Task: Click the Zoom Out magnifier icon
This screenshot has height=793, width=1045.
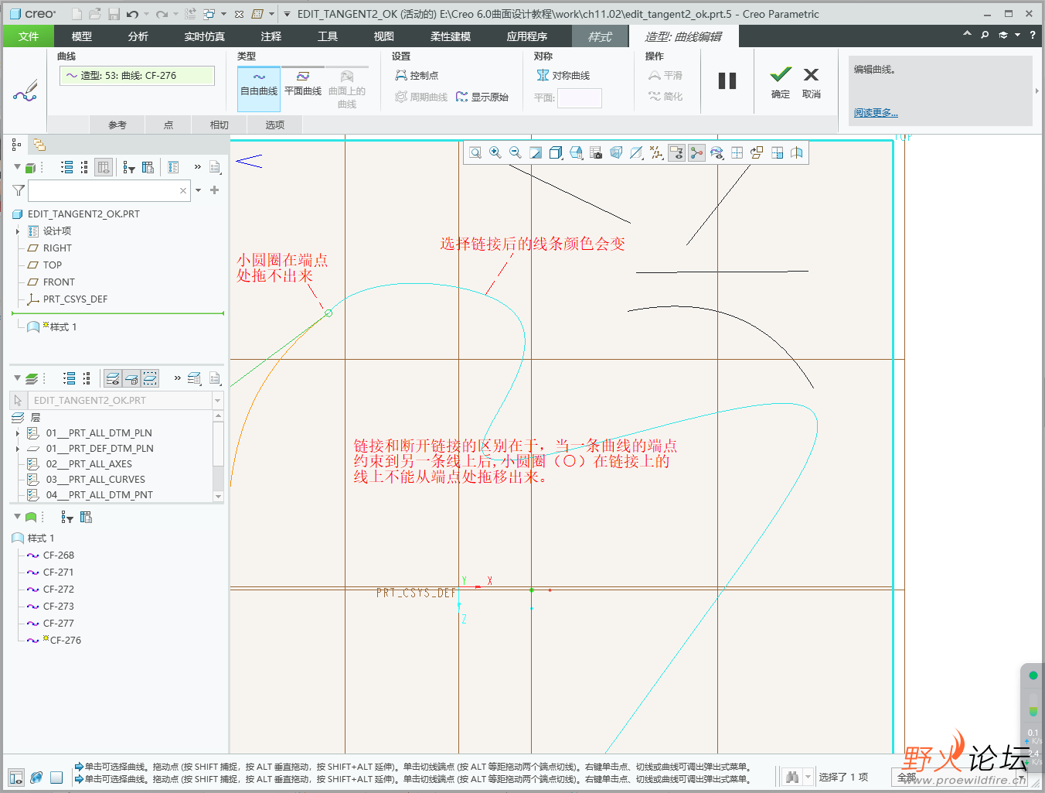Action: click(x=516, y=152)
